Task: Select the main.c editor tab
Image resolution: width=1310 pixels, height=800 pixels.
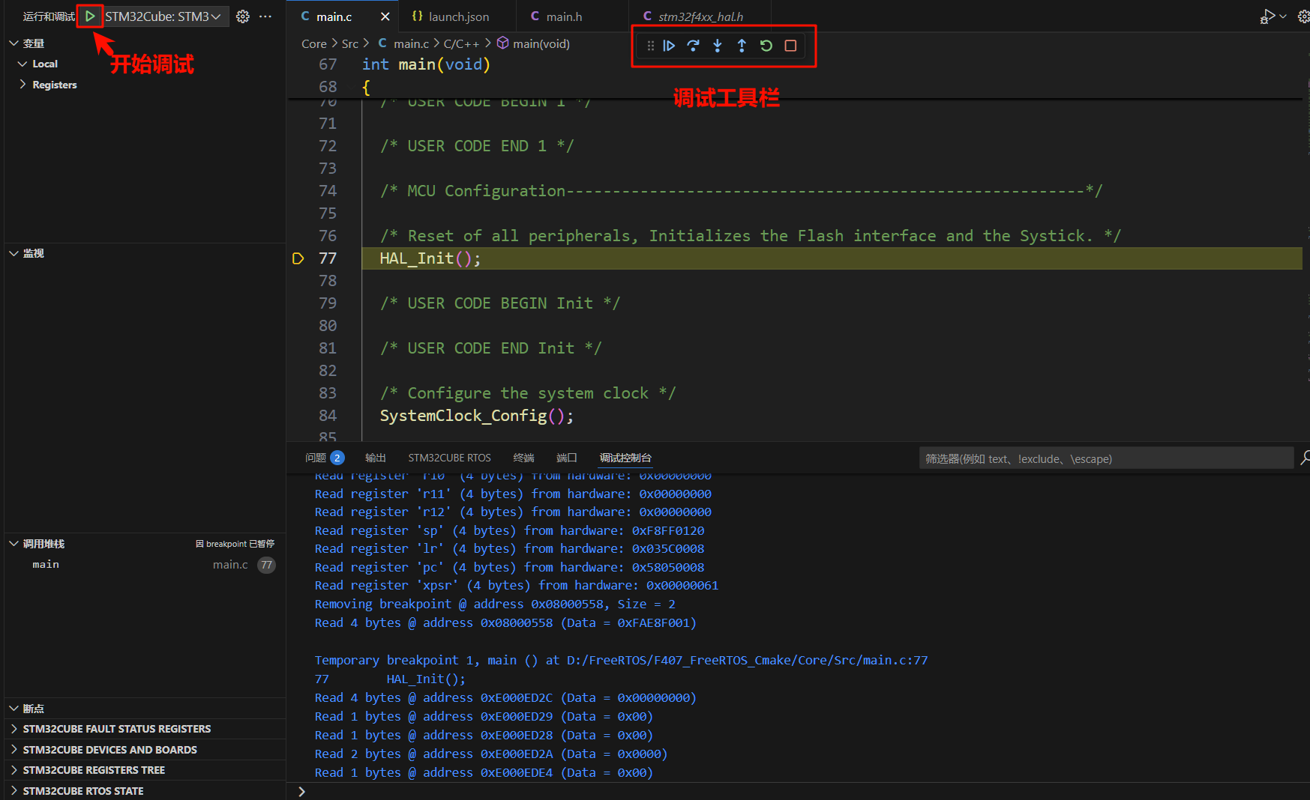Action: pos(334,16)
